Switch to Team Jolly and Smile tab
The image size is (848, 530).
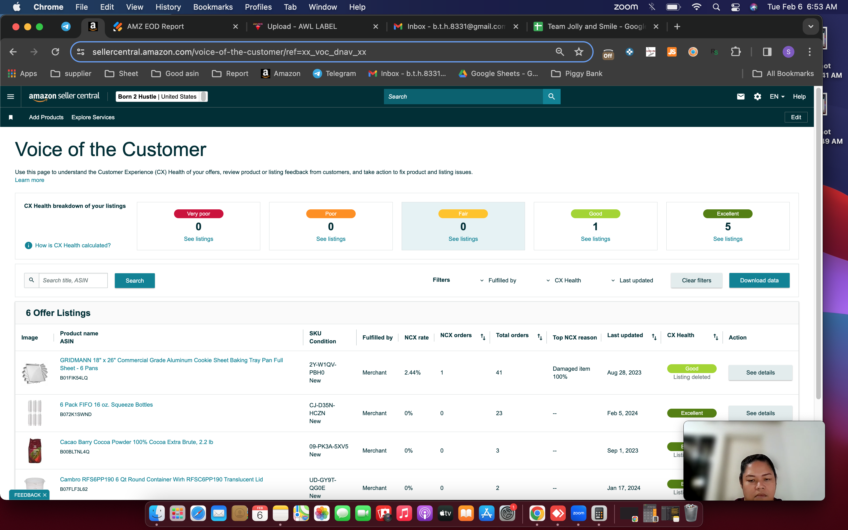coord(595,26)
